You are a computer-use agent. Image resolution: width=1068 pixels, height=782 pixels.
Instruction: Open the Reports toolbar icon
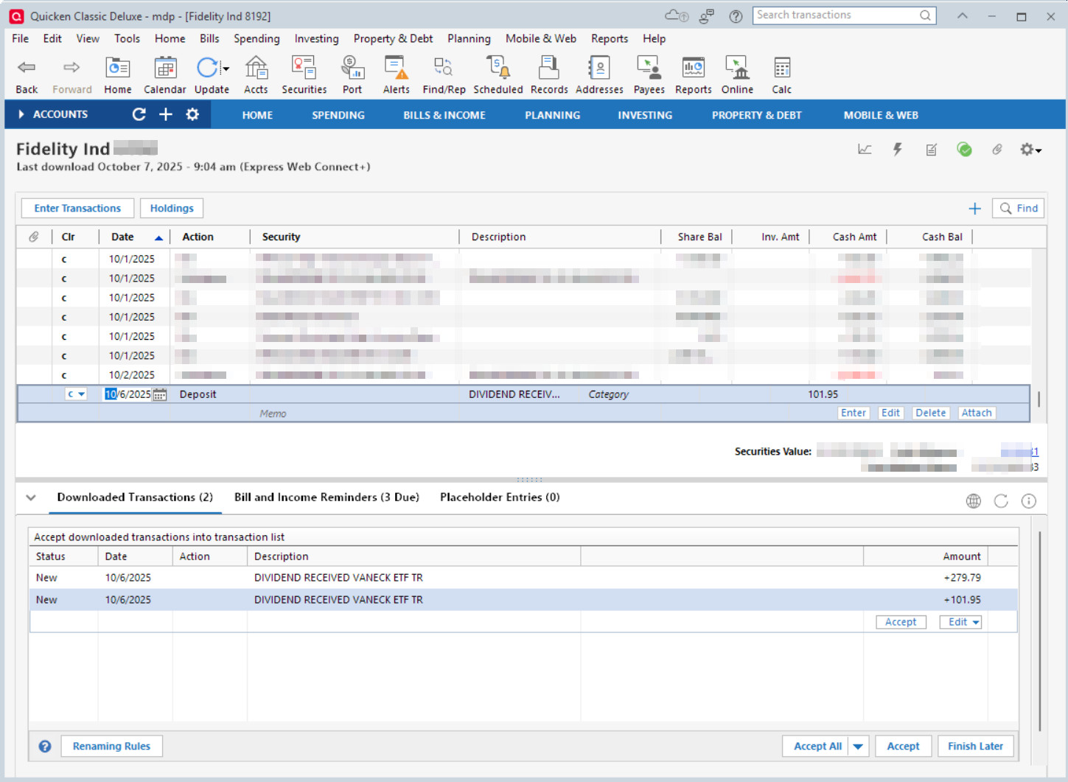[x=694, y=75]
